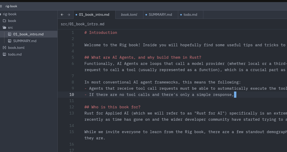Click the TOML file icon beside book.toml
This screenshot has height=152, width=287.
point(4,48)
